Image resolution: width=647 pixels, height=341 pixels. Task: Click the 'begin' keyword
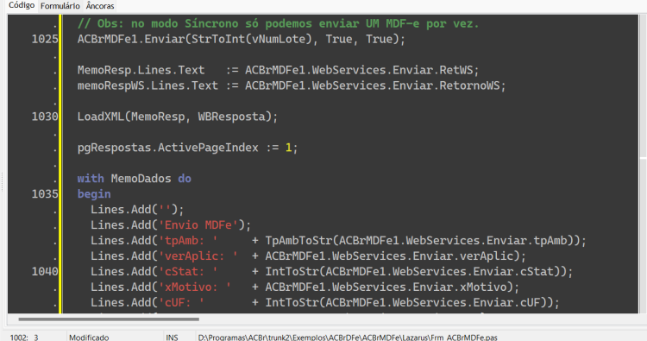[x=94, y=194]
